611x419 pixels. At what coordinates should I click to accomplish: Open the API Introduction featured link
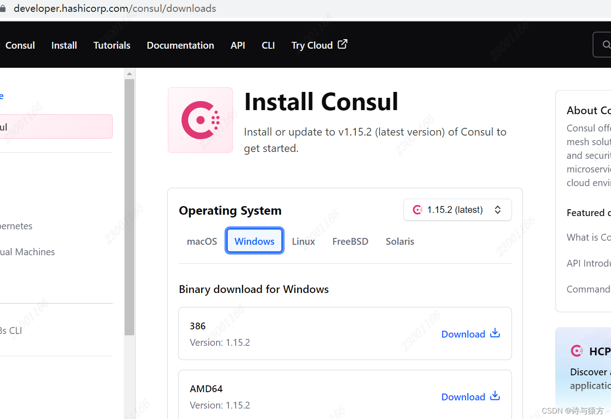point(589,263)
